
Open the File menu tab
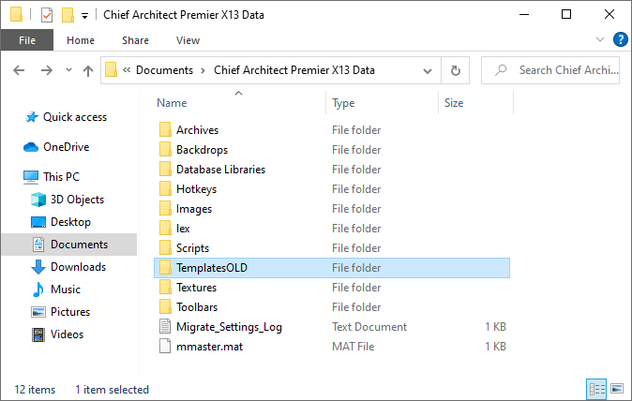pos(27,40)
